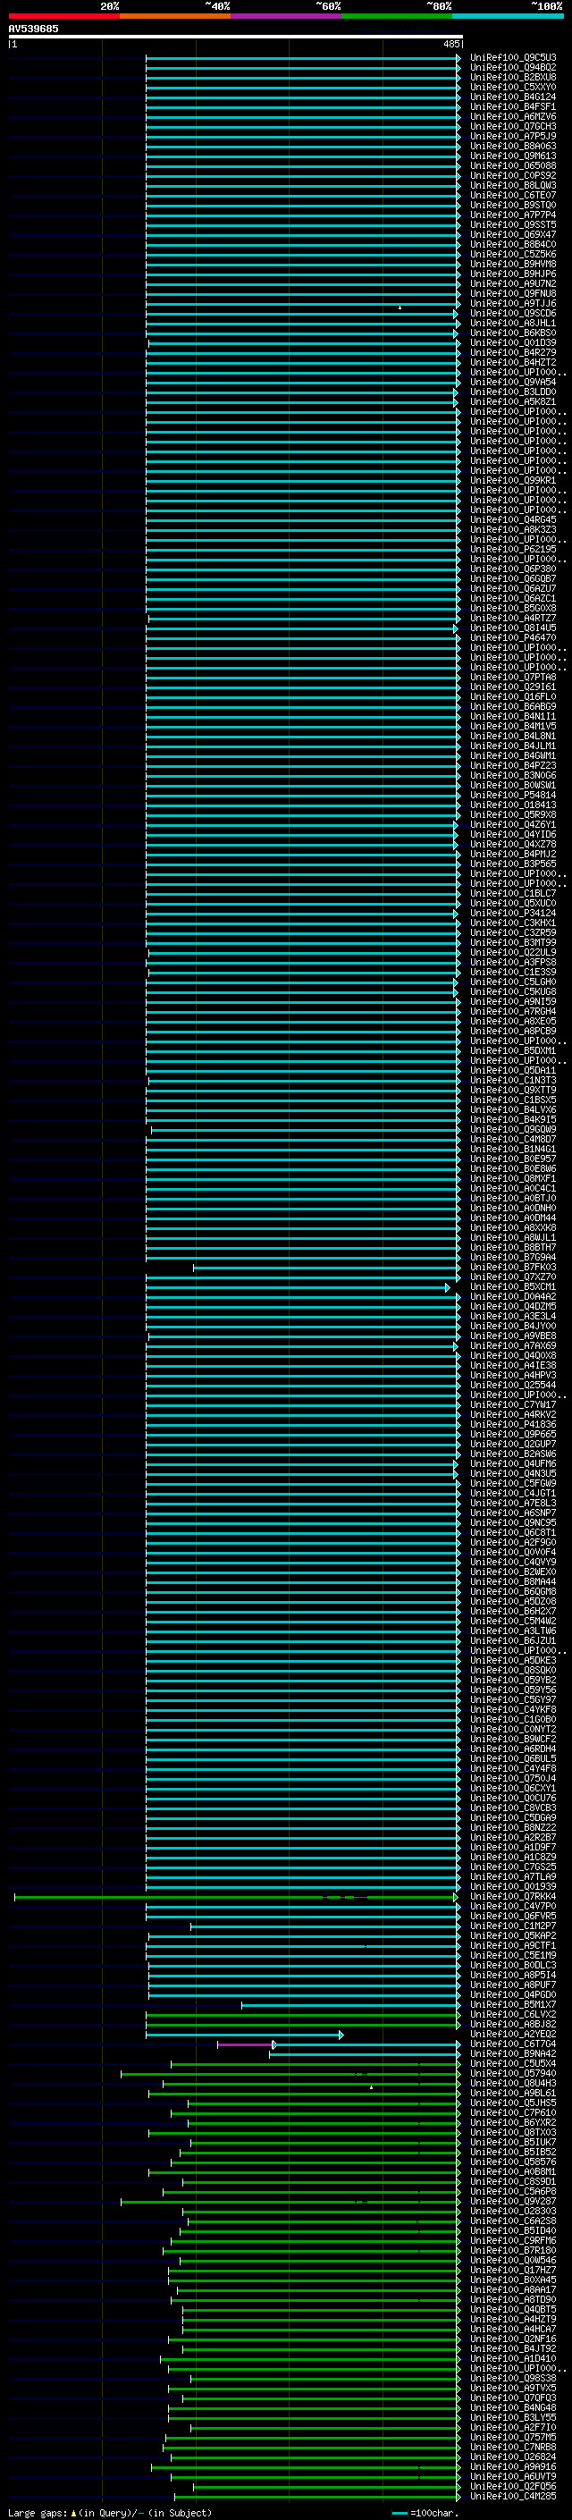Click label UniRef100_A9CTF1

[513, 1945]
